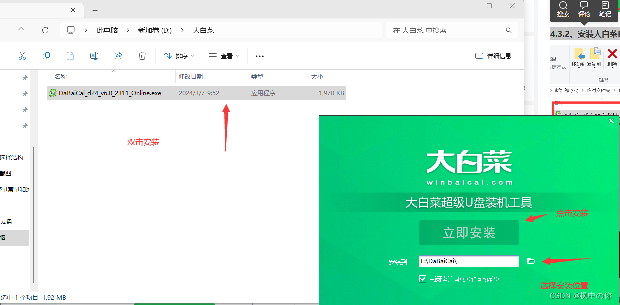This screenshot has height=305, width=620.
Task: Select 大白菜 in the address breadcrumb
Action: coord(203,30)
